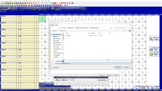The height and width of the screenshot is (91, 162).
Task: Click the blue S toolbar icon
Action: [8, 3]
